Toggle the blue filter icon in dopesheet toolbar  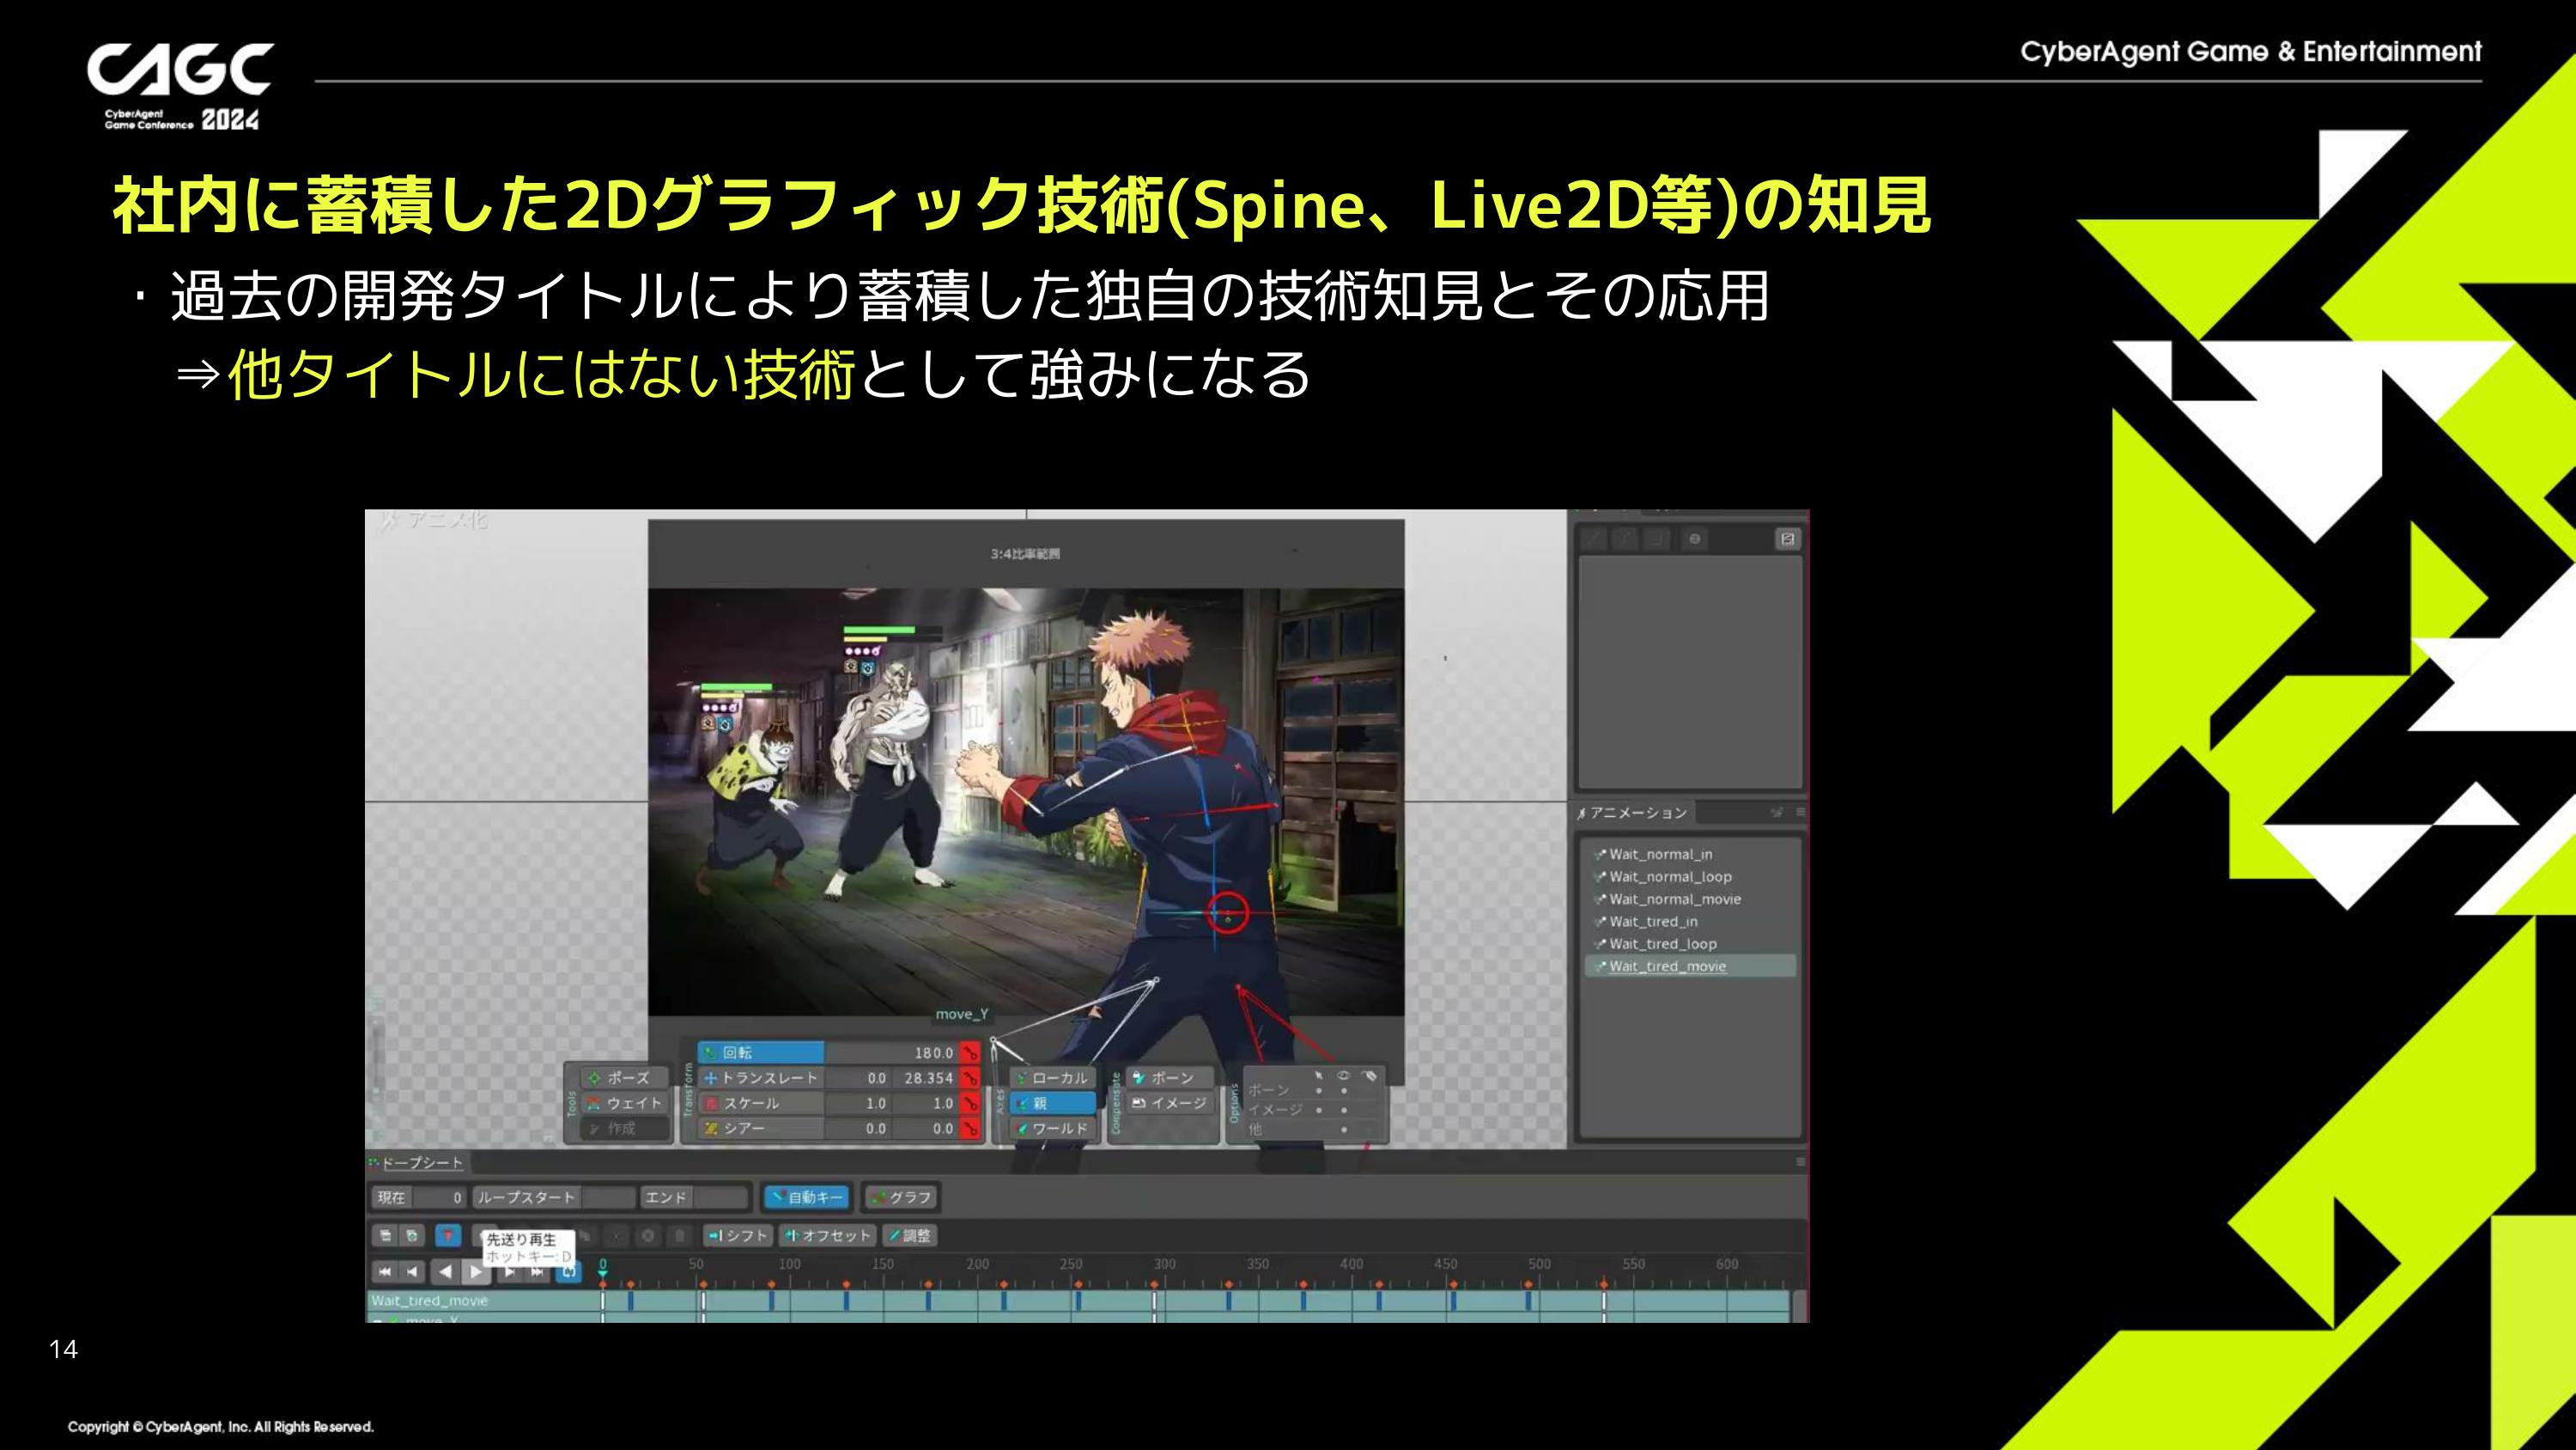click(448, 1236)
